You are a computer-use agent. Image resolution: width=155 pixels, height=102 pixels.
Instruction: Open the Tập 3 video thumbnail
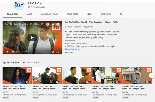coord(77,75)
